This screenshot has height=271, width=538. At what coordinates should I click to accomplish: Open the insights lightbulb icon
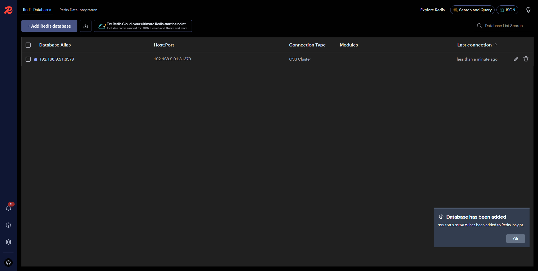click(528, 10)
